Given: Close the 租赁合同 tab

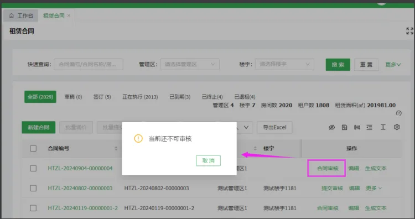Looking at the screenshot, I should pyautogui.click(x=69, y=16).
